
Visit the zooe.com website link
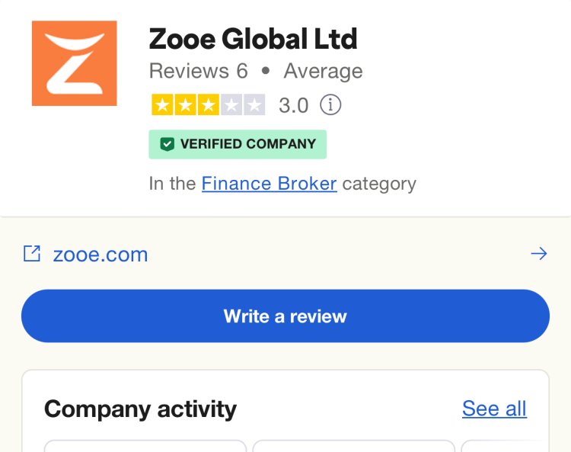click(x=100, y=255)
